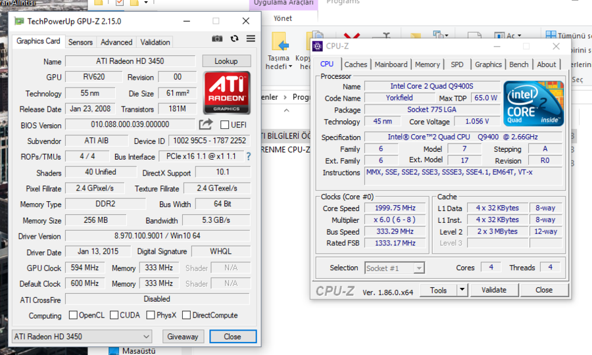This screenshot has width=592, height=355.
Task: Open the GPU-Z hamburger menu
Action: tap(251, 39)
